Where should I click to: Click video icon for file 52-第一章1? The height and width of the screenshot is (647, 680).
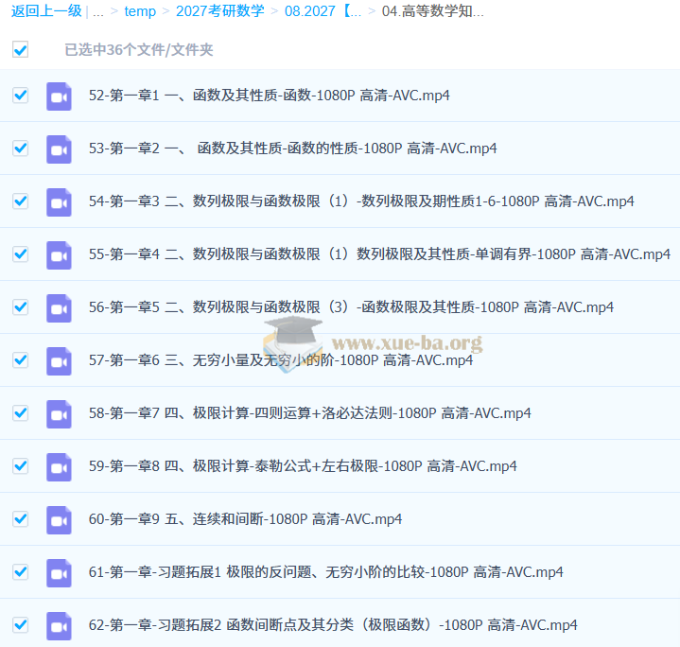[59, 96]
